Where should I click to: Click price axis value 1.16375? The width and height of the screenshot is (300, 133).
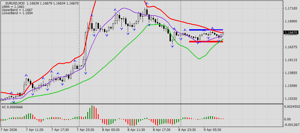(291, 47)
